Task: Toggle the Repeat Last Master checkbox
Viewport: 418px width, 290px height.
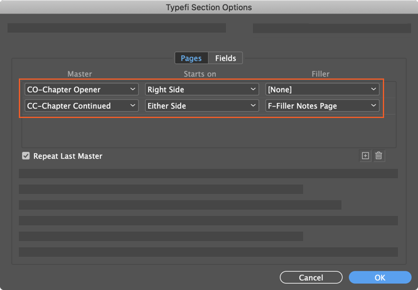Action: pos(26,156)
